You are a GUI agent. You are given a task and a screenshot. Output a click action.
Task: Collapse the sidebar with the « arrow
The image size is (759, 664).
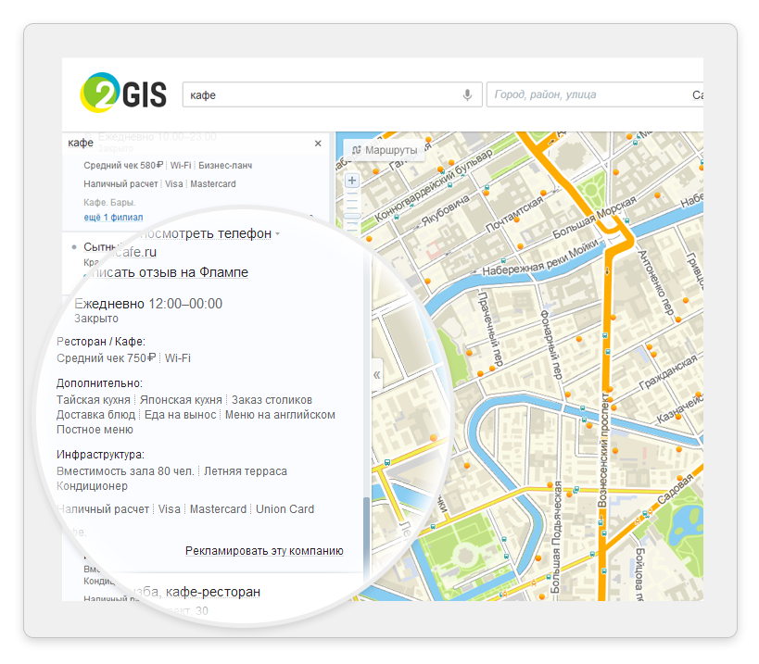click(376, 375)
